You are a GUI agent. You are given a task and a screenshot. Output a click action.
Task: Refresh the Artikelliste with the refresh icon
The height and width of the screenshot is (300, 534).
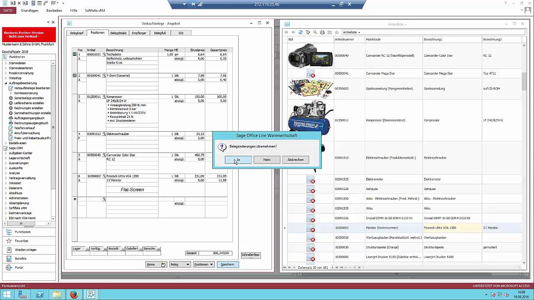300,32
